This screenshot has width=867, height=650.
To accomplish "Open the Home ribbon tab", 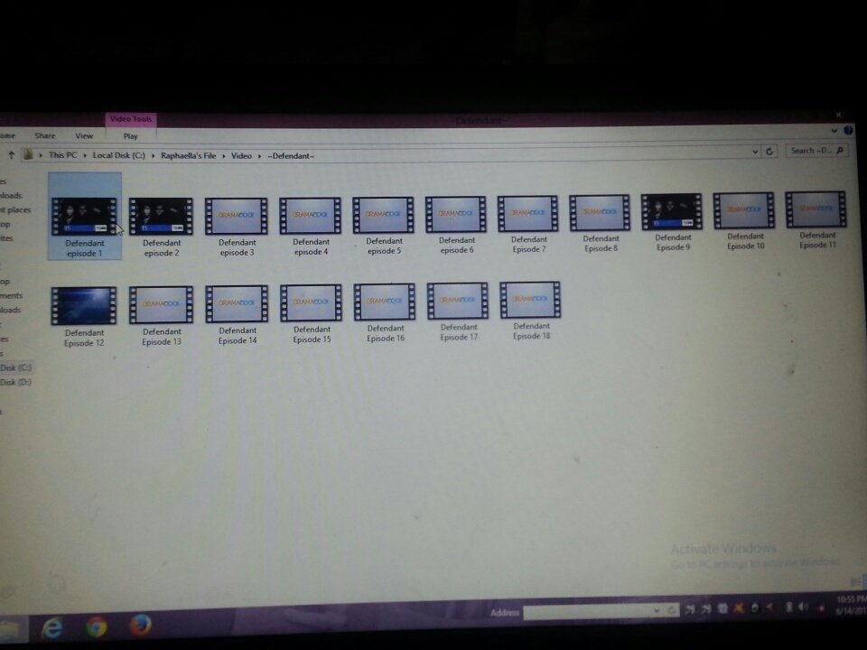I will tap(7, 135).
